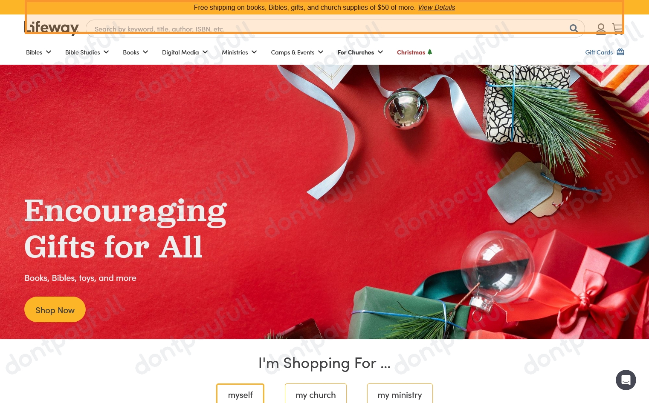This screenshot has height=403, width=649.
Task: Expand the Bibles dropdown menu
Action: coord(39,52)
